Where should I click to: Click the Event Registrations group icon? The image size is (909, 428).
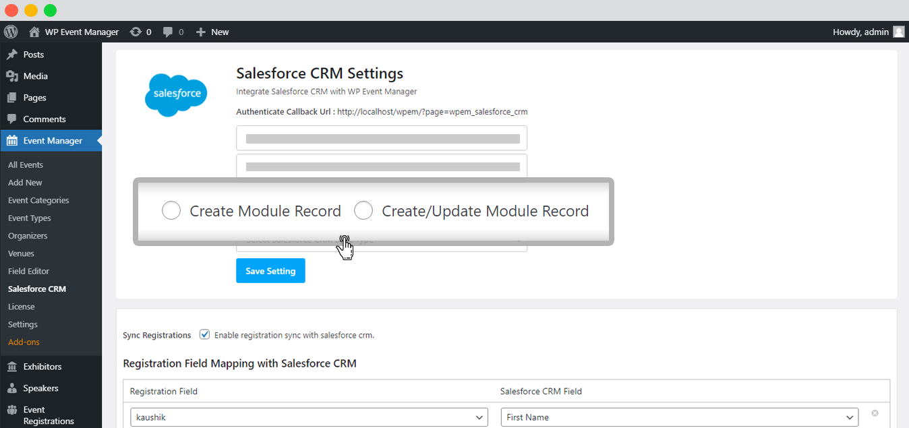click(11, 410)
